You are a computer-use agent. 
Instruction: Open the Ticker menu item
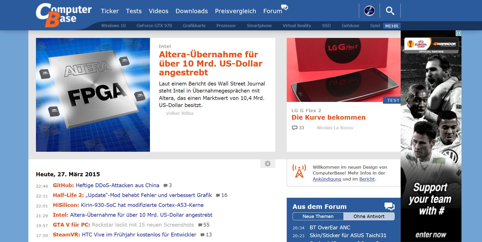click(x=110, y=11)
